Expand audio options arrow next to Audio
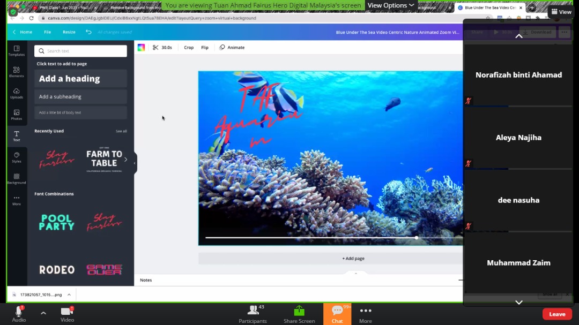 (x=43, y=313)
